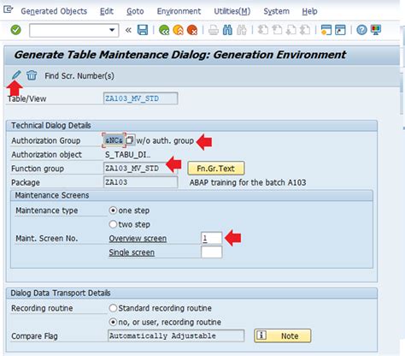
Task: Click the Single screen number field
Action: tap(211, 252)
